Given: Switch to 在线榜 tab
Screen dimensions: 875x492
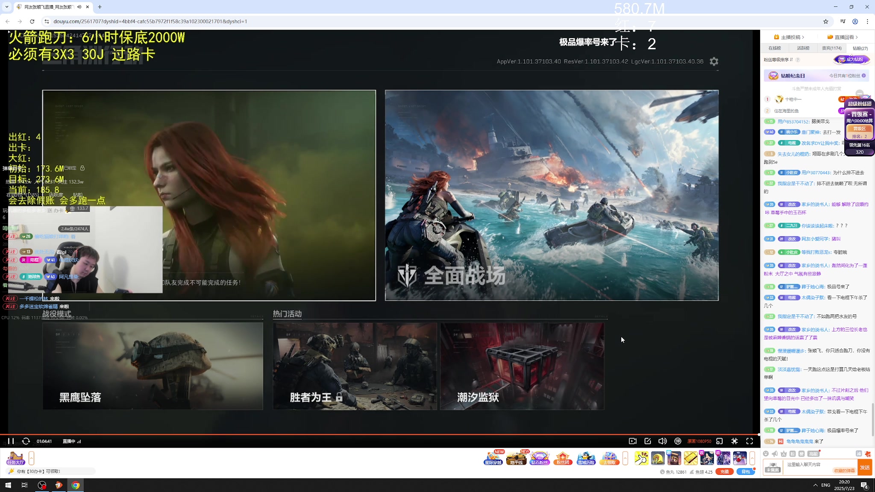Looking at the screenshot, I should pos(775,48).
